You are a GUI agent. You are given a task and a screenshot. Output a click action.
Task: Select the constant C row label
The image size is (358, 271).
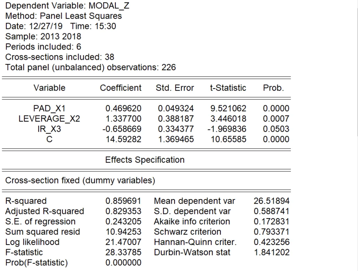[49, 139]
